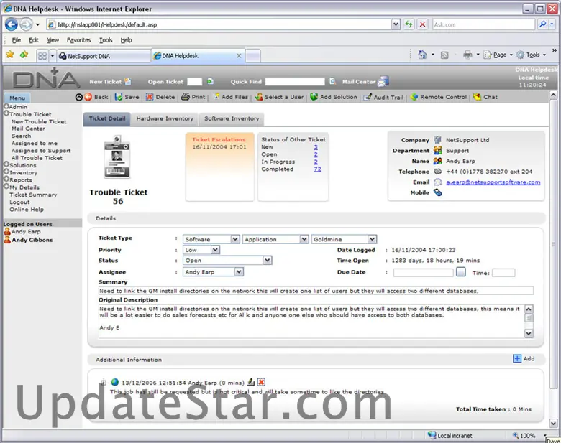Screen dimensions: 561x443
Task: Click Andy Gibbons in Logged on Users
Action: [32, 240]
